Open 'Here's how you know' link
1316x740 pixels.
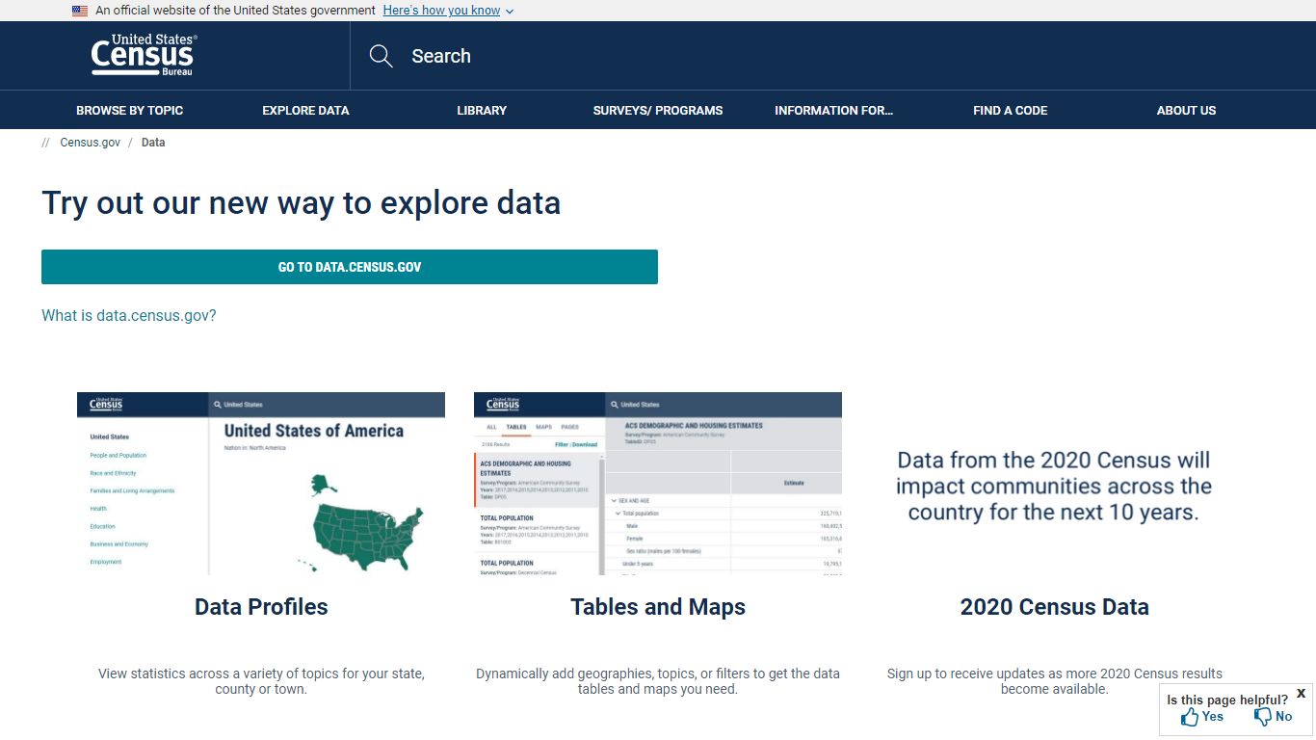(441, 11)
